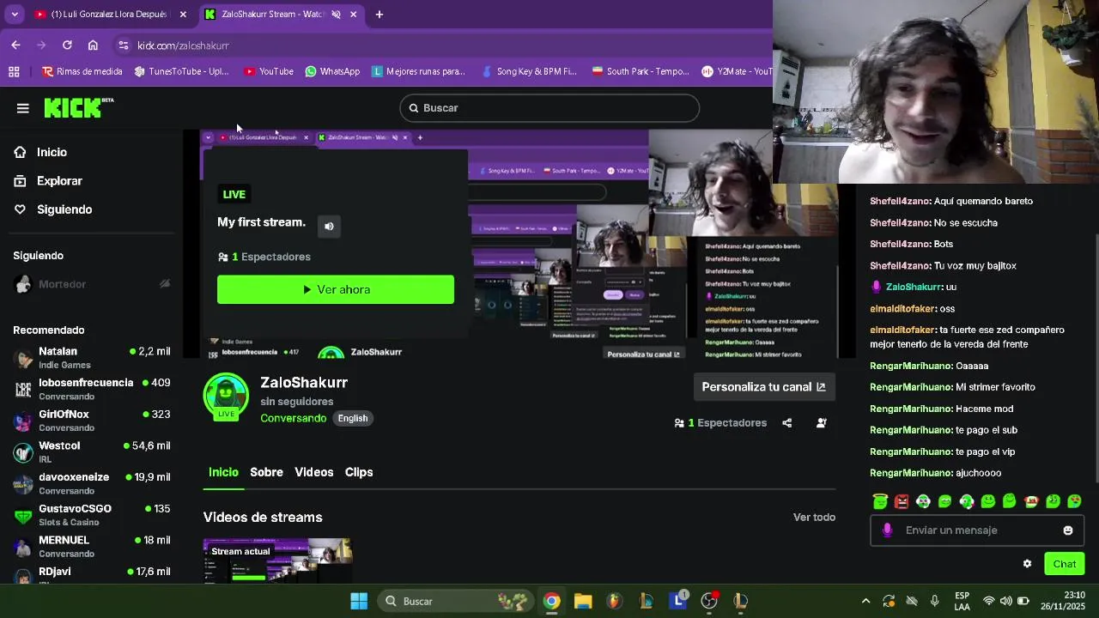1099x618 pixels.
Task: Click the Conversando category link under ZaloShakurr
Action: click(x=293, y=418)
